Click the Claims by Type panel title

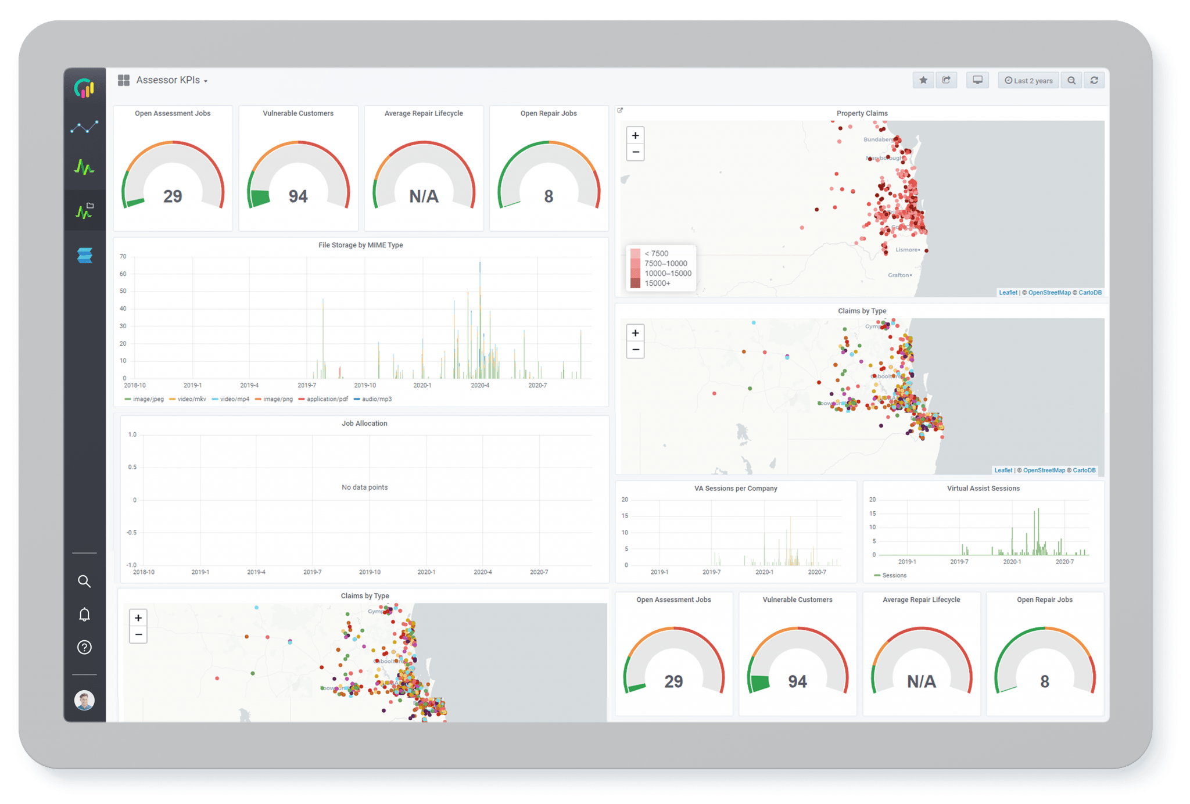(863, 311)
